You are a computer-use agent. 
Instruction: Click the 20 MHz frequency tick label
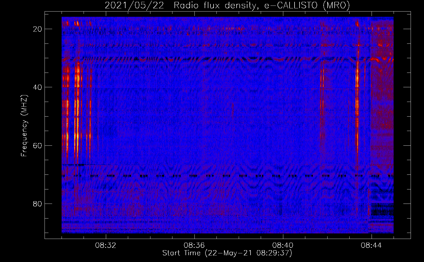tap(37, 29)
